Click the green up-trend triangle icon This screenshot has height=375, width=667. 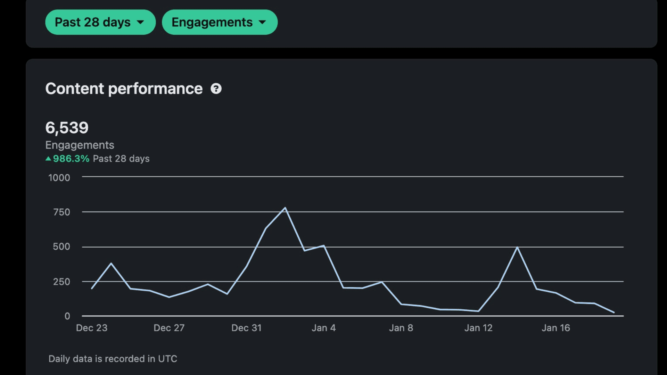click(48, 159)
